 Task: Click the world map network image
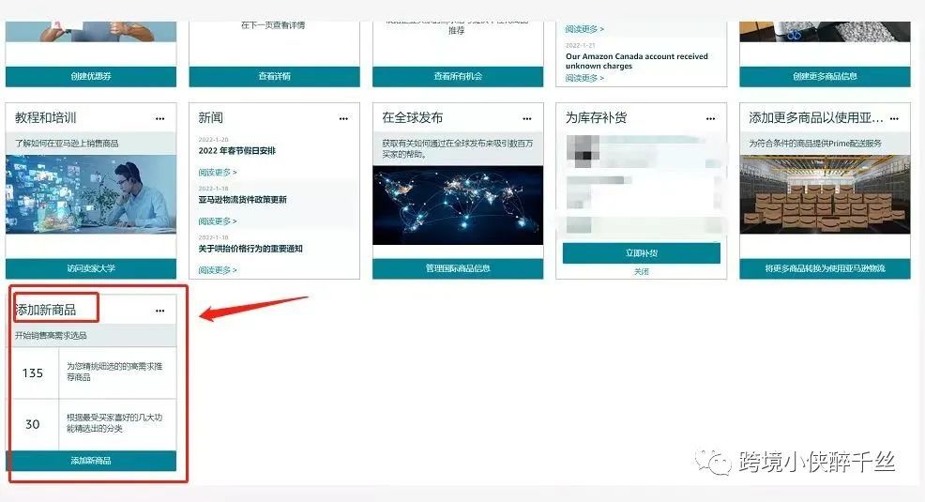(458, 205)
